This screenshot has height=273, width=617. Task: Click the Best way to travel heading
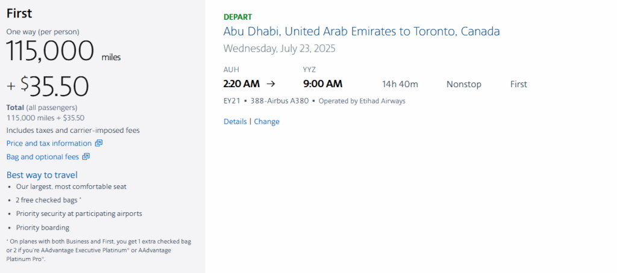tap(42, 175)
